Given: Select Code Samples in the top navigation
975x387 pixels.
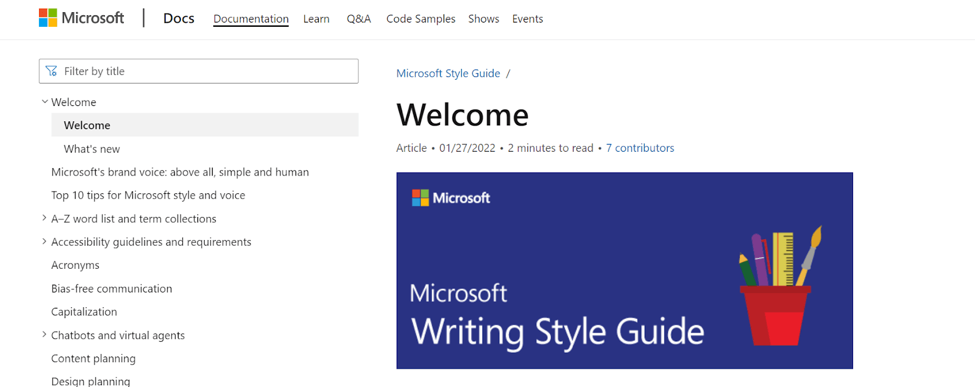Looking at the screenshot, I should coord(420,19).
